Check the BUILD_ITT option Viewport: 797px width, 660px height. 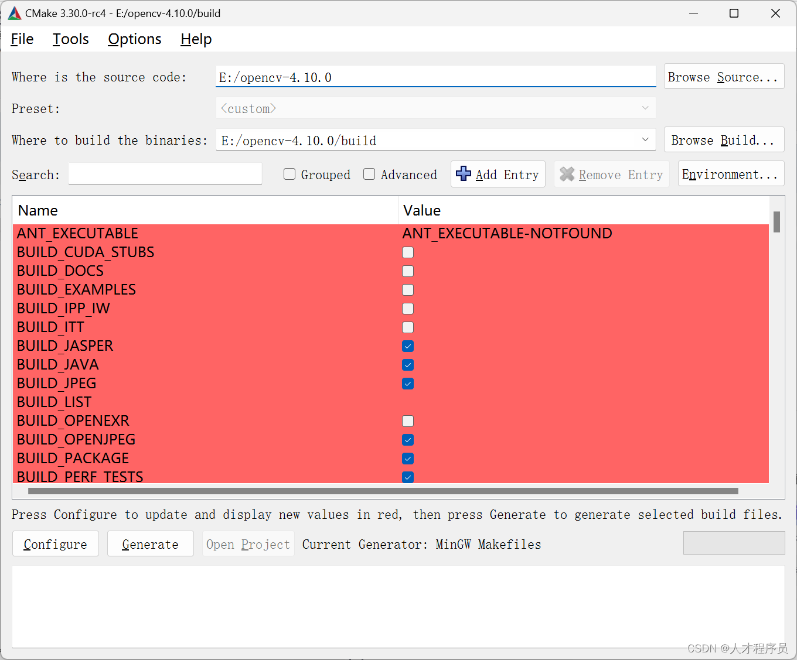click(x=408, y=327)
